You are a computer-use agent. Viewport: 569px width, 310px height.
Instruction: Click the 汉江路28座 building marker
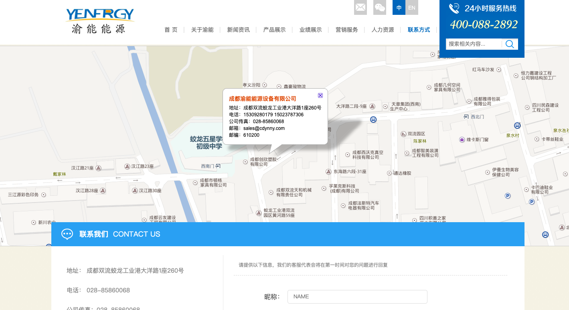coord(103,190)
